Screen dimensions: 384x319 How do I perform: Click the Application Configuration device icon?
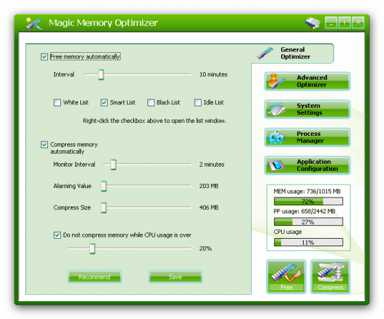click(276, 165)
